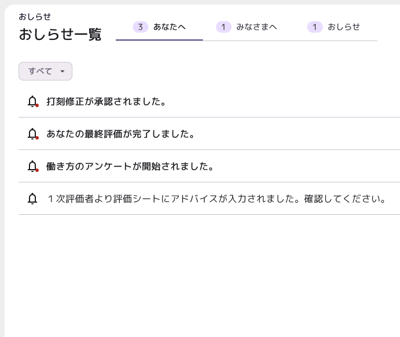Click the badge count 1 on みなさまへ
The height and width of the screenshot is (337, 400).
(223, 27)
